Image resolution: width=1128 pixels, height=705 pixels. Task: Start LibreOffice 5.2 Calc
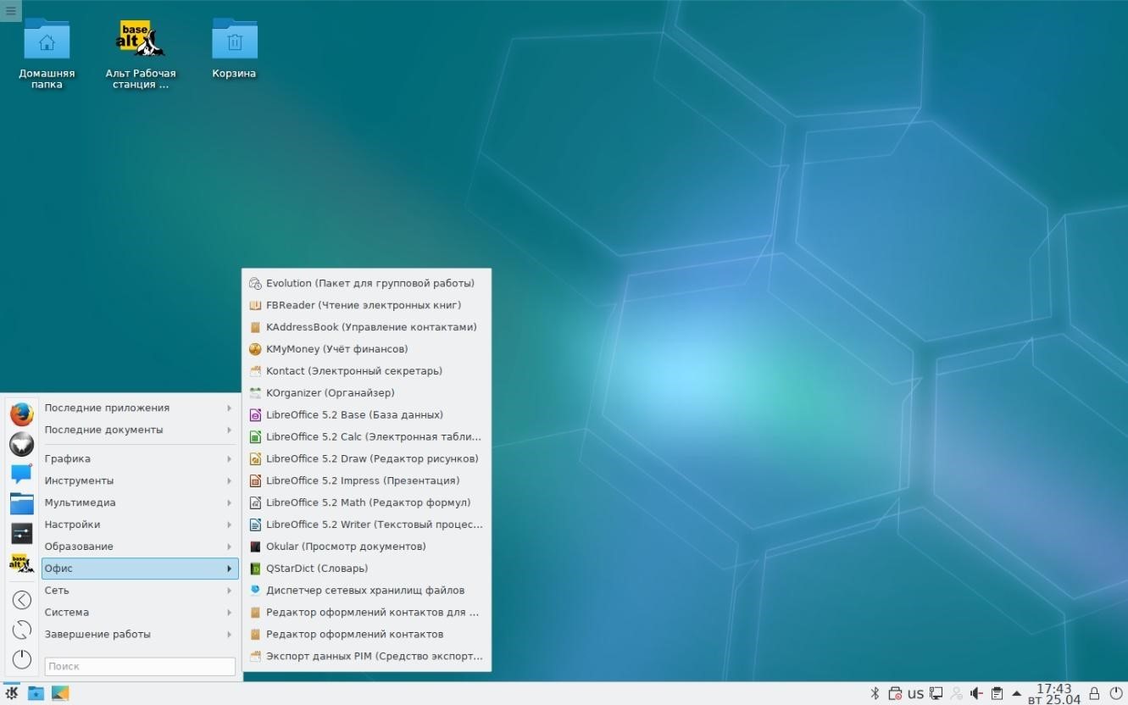(366, 437)
